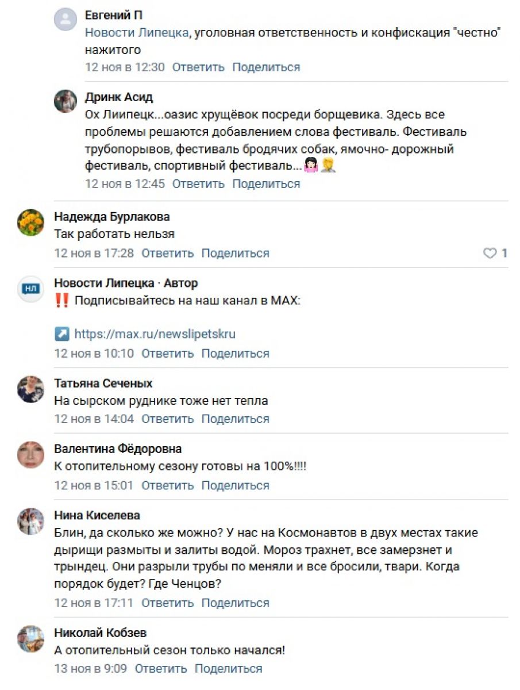Click Татьяна Сеченых's avatar
This screenshot has height=690, width=520.
pyautogui.click(x=31, y=389)
